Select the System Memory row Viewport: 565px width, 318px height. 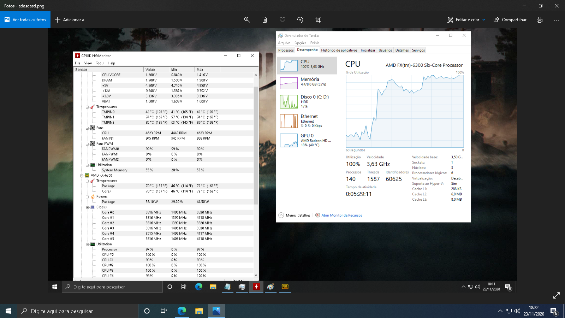[x=163, y=170]
